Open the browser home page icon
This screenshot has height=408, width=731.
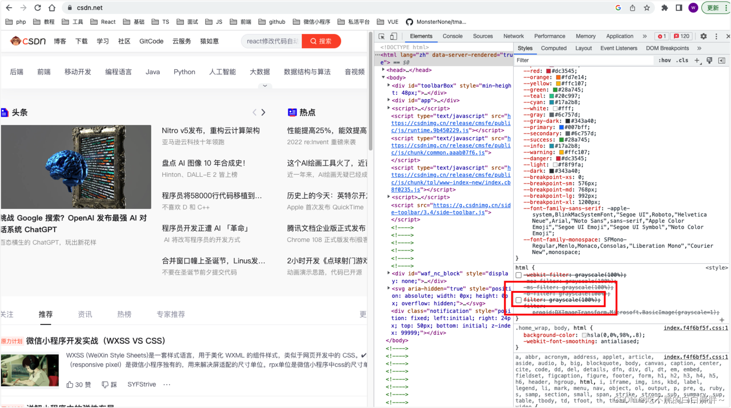(52, 8)
